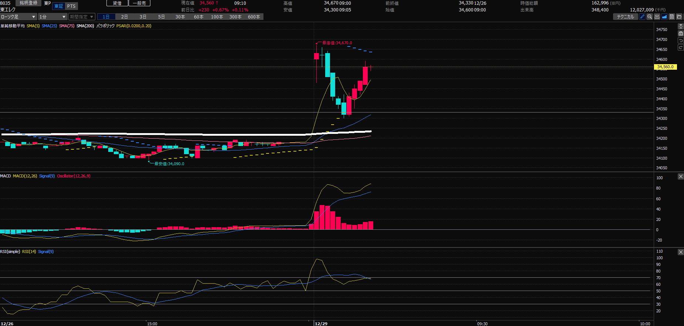Select the 100本 bar count tab
Image resolution: width=684 pixels, height=326 pixels.
pos(217,17)
